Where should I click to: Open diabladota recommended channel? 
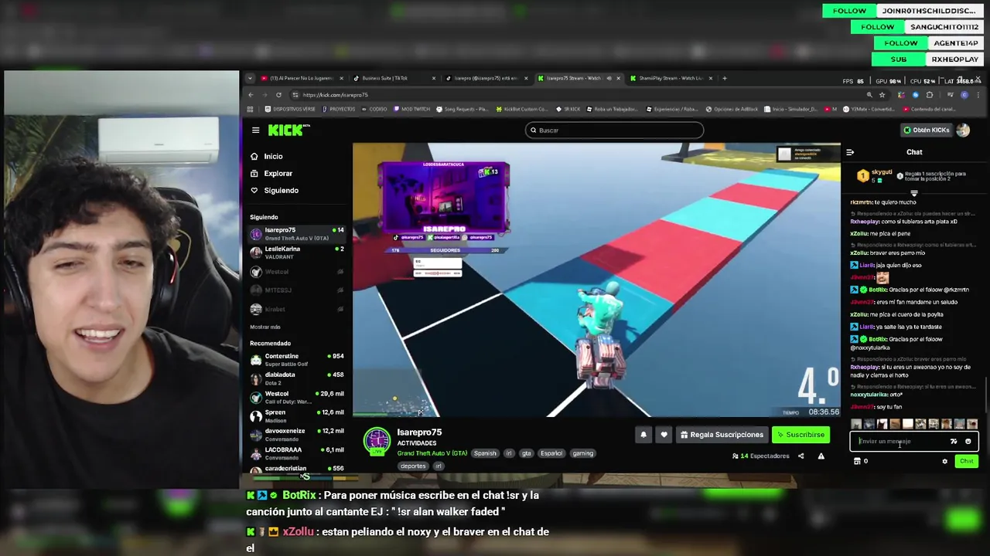coord(297,378)
